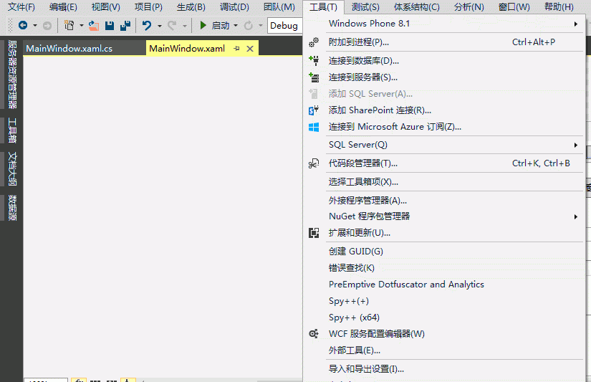Open the dropdown arrow beside 启动 button
This screenshot has width=591, height=382.
[236, 26]
